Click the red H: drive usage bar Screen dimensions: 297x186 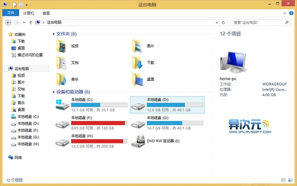[99, 141]
